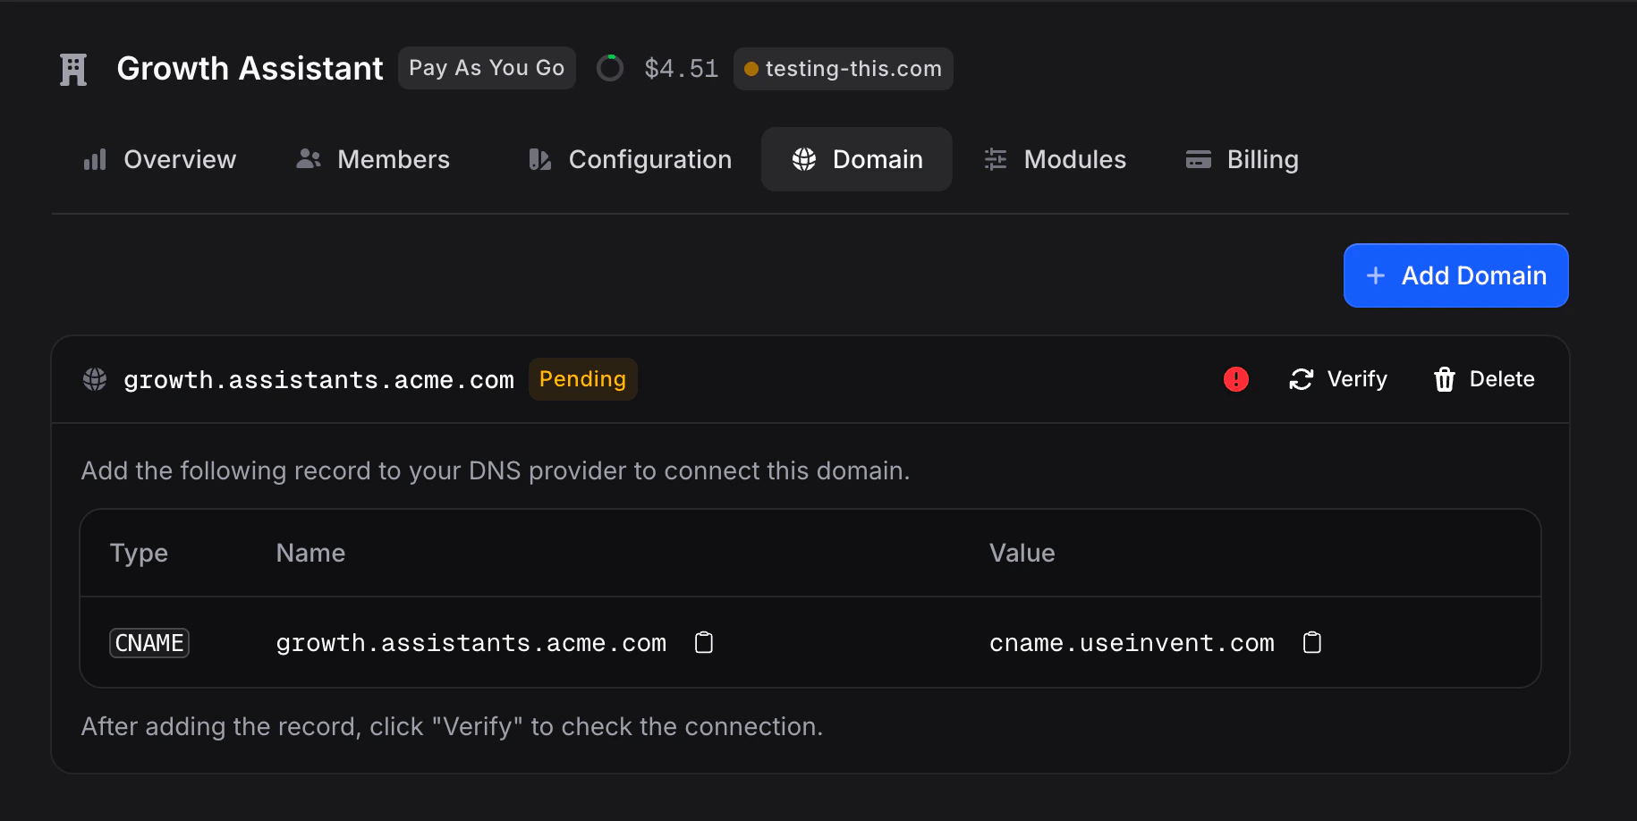Click the Name column header
This screenshot has height=821, width=1637.
click(310, 553)
